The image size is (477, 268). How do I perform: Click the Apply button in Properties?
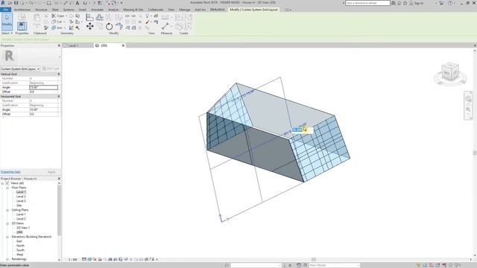click(51, 172)
